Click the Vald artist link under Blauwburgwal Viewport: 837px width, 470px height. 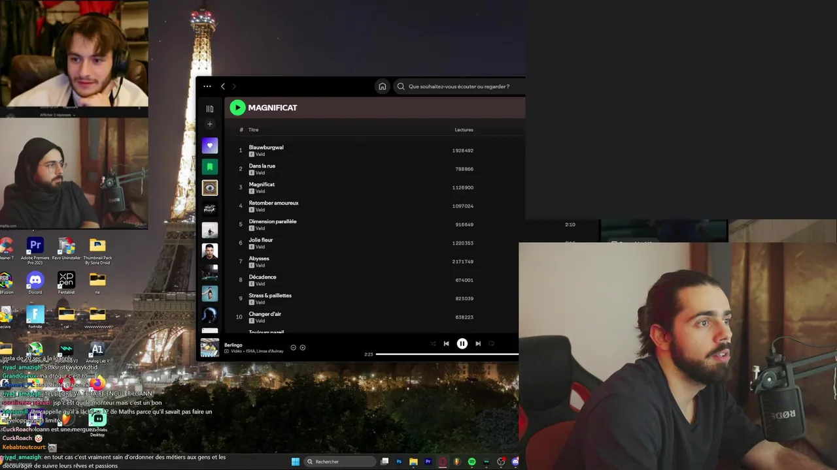tap(260, 155)
